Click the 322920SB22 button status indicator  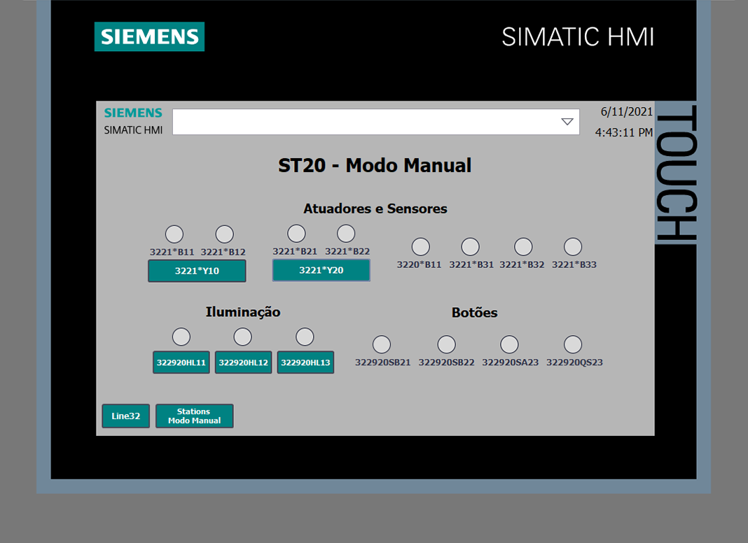(x=447, y=344)
